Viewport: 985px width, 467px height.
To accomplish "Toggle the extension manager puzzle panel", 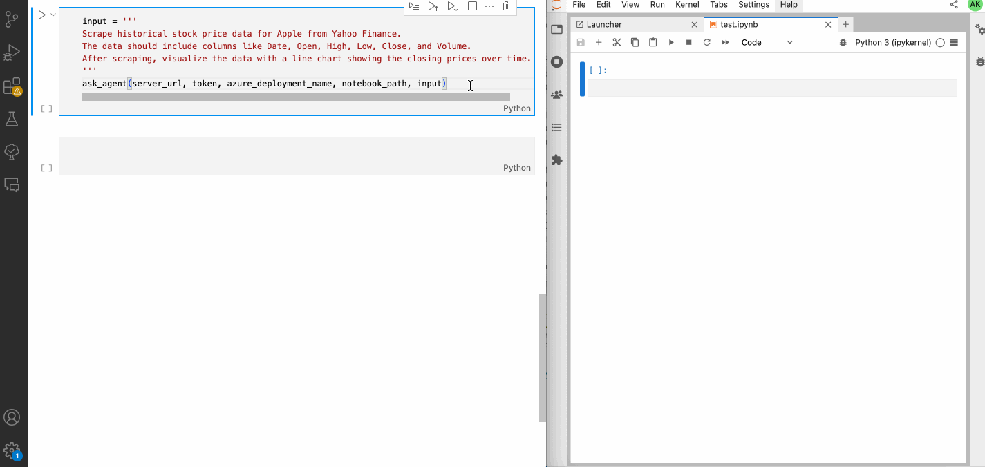I will coord(556,160).
